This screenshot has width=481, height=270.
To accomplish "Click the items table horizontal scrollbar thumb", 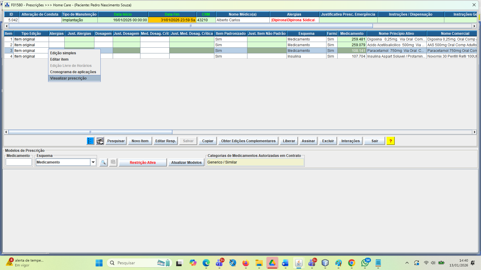I will [90, 132].
